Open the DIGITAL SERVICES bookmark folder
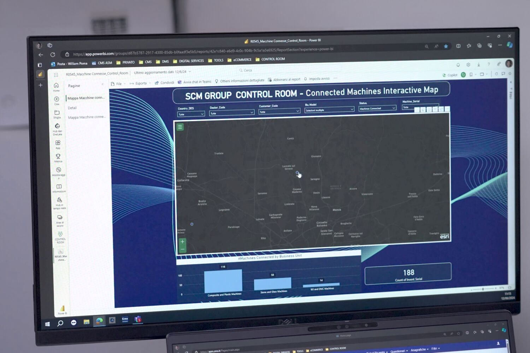This screenshot has width=530, height=353. (188, 61)
